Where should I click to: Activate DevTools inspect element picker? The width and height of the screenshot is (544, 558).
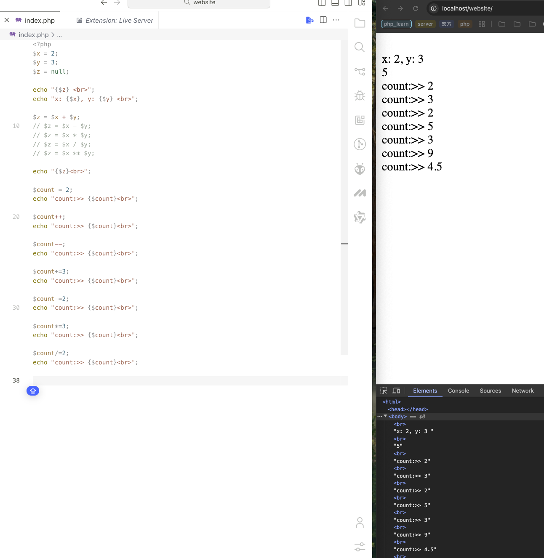click(384, 391)
